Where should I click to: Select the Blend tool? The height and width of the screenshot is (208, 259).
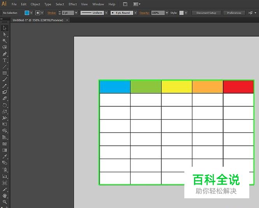[x=5, y=163]
